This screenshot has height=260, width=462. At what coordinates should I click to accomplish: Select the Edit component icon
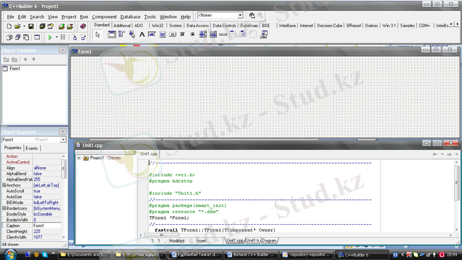(x=152, y=35)
